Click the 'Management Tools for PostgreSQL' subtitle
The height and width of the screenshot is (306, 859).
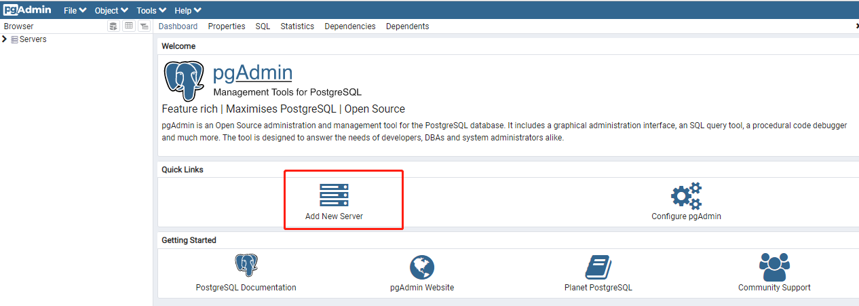click(x=287, y=92)
